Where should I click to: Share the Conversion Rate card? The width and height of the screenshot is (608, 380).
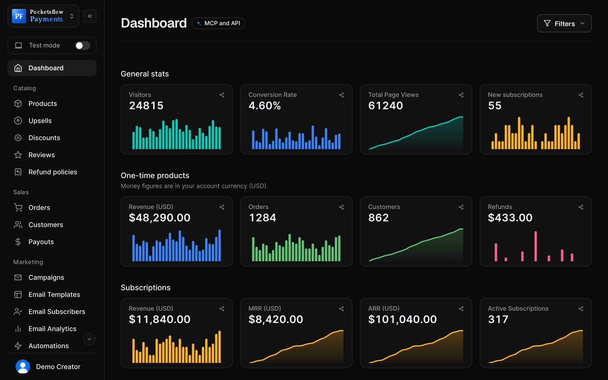click(341, 95)
